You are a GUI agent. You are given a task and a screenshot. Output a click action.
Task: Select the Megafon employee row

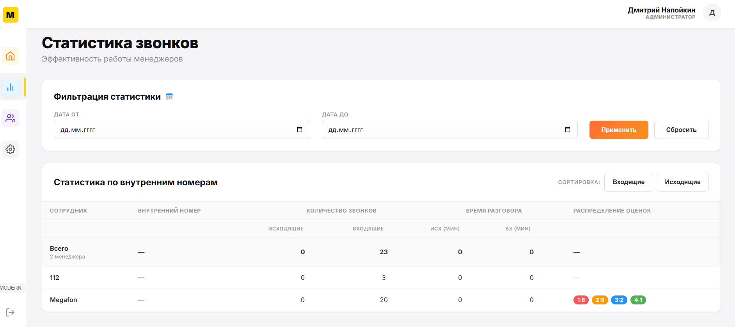64,300
